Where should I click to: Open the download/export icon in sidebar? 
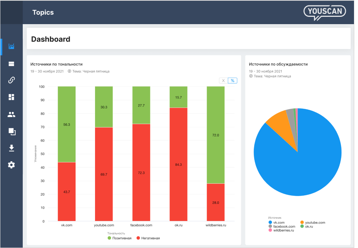[11, 148]
